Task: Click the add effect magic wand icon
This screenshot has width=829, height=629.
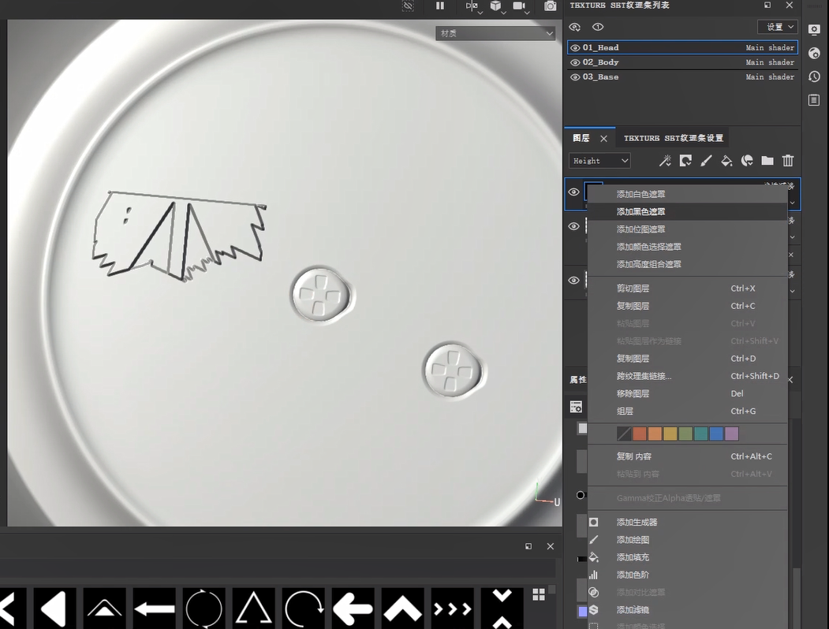Action: [x=665, y=161]
